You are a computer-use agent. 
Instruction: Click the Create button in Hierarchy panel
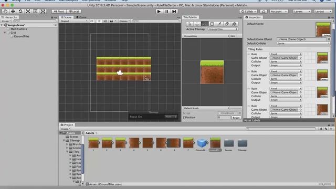point(6,21)
